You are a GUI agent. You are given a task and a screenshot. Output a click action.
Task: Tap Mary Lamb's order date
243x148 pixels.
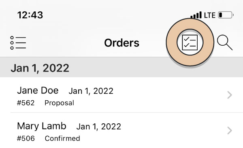pos(99,127)
